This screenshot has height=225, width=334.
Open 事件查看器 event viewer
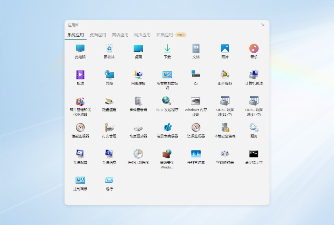tap(138, 101)
